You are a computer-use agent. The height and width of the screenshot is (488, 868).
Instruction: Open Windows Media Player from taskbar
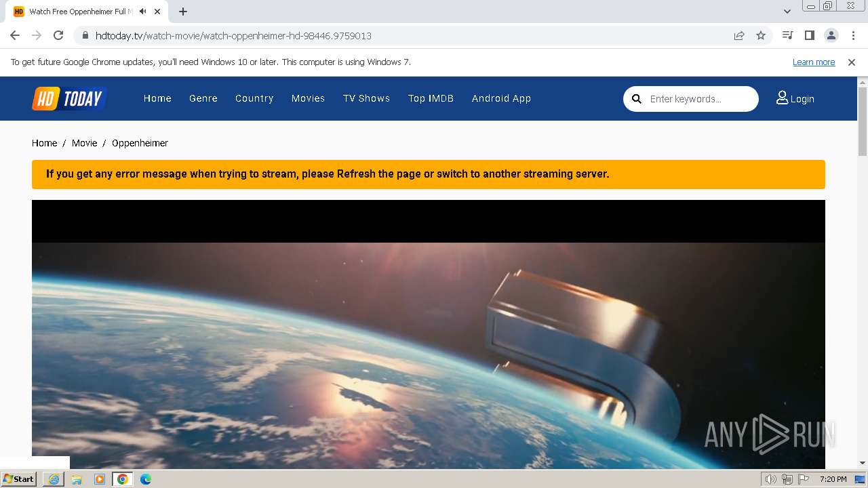pos(100,479)
